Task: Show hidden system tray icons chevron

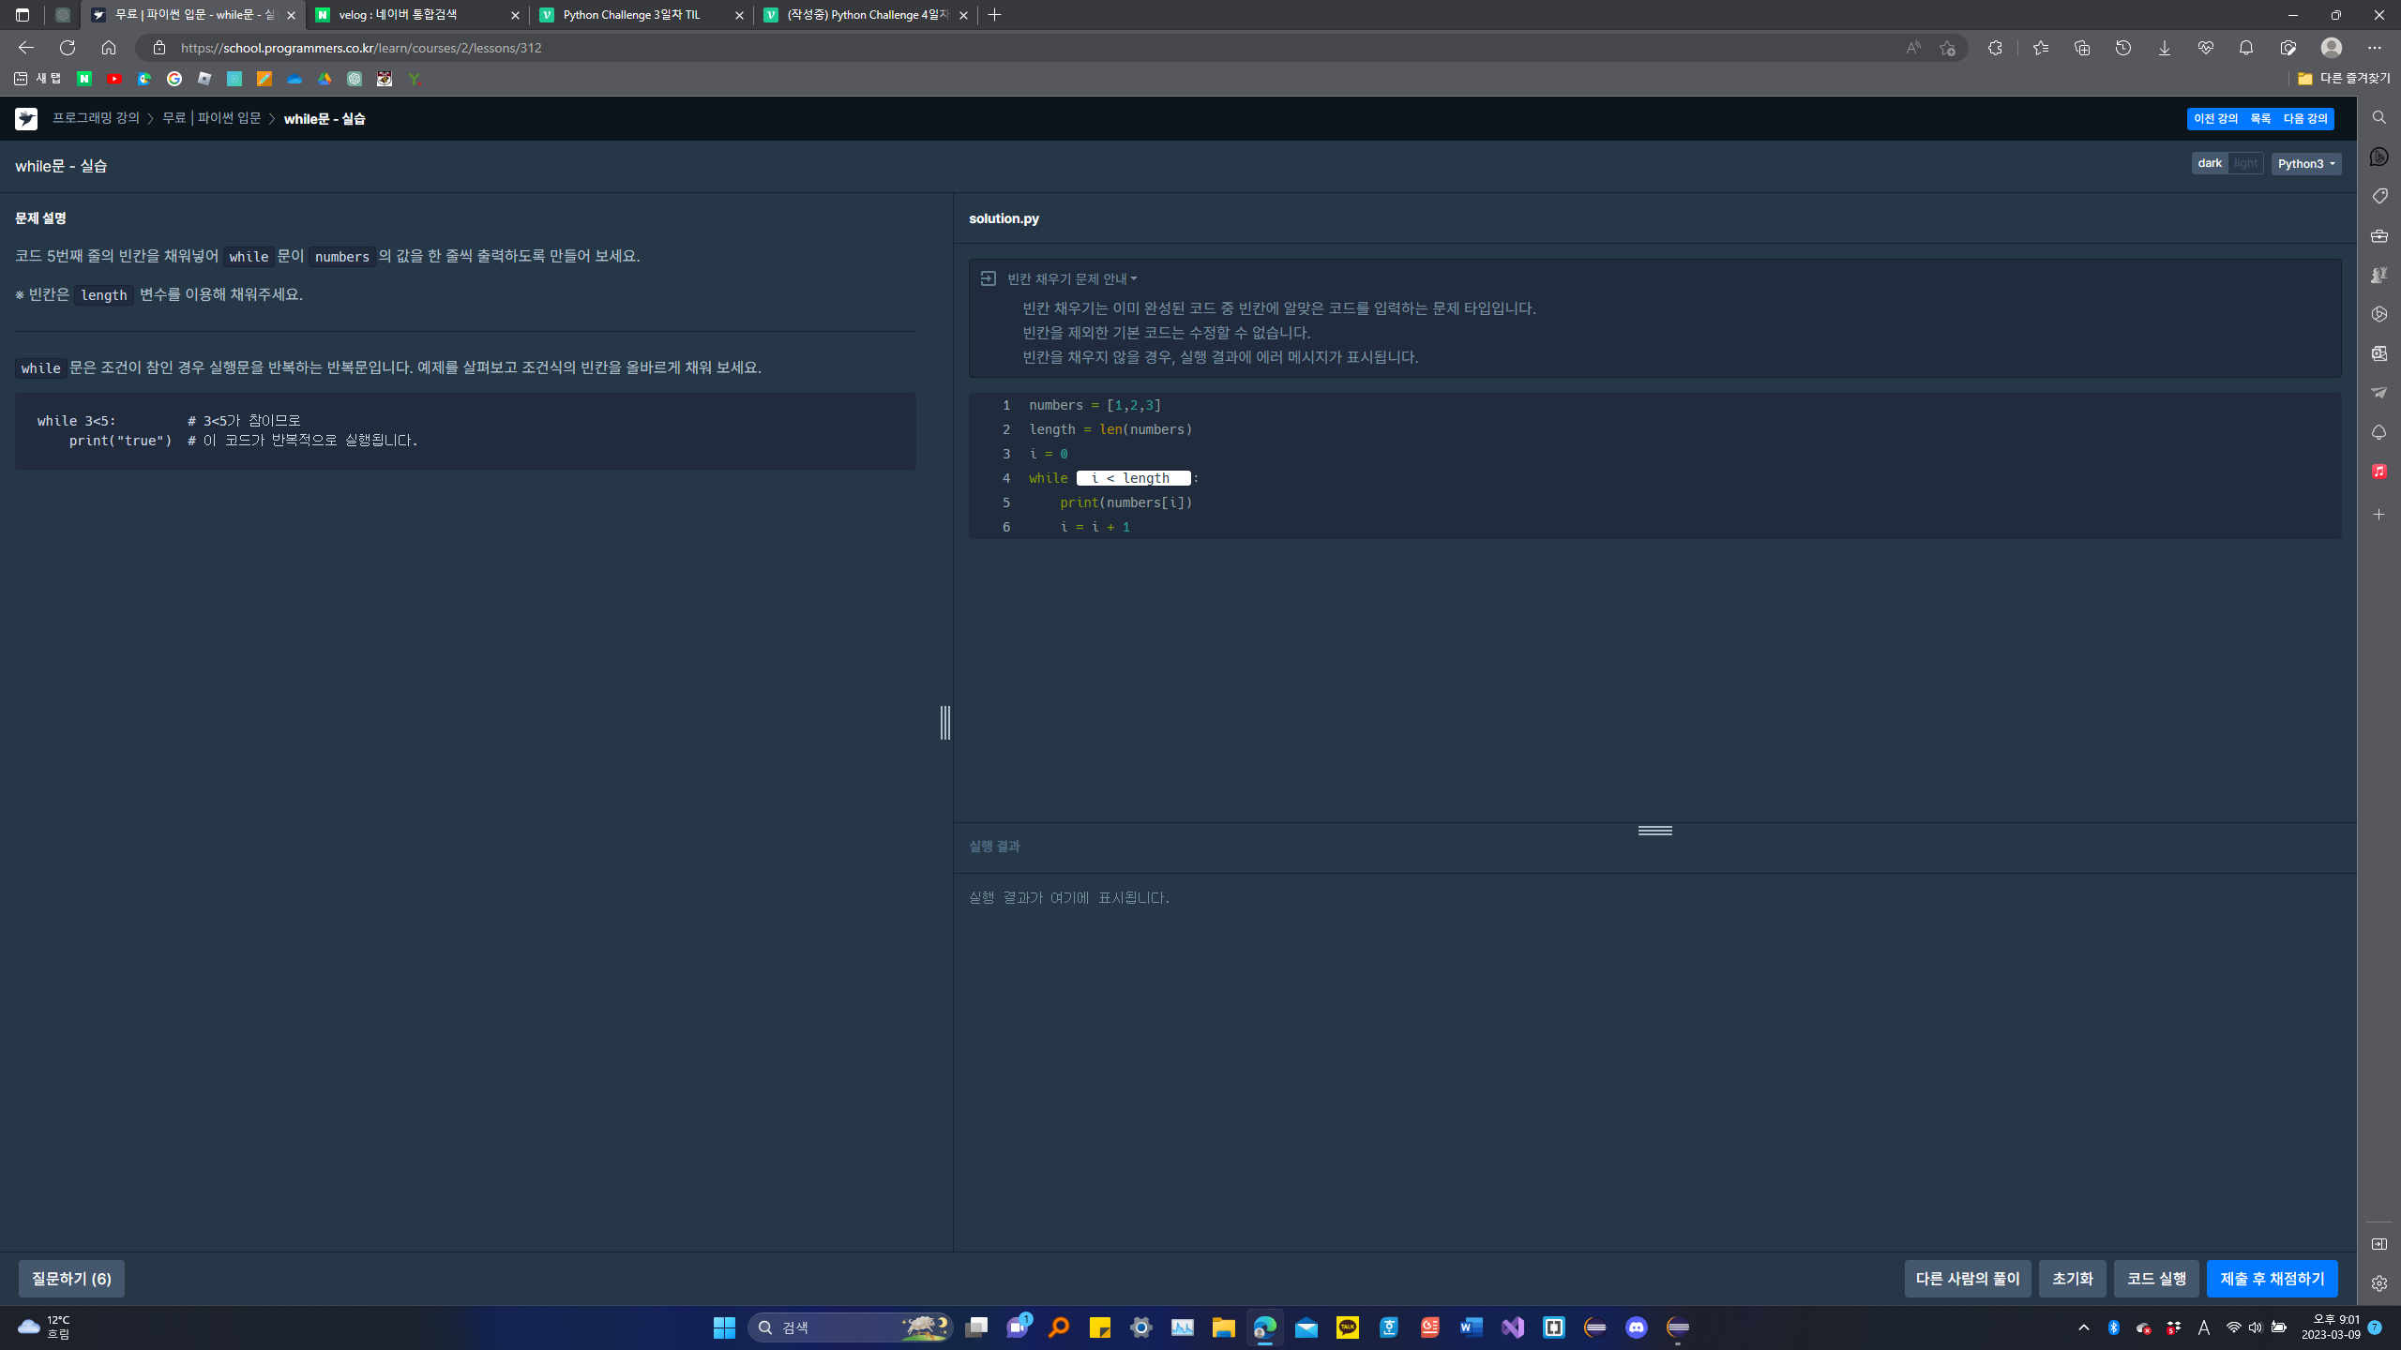Action: (x=2083, y=1327)
